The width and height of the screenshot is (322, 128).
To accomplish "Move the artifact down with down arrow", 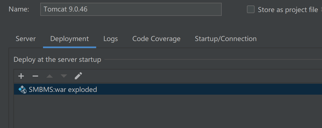I will click(64, 76).
